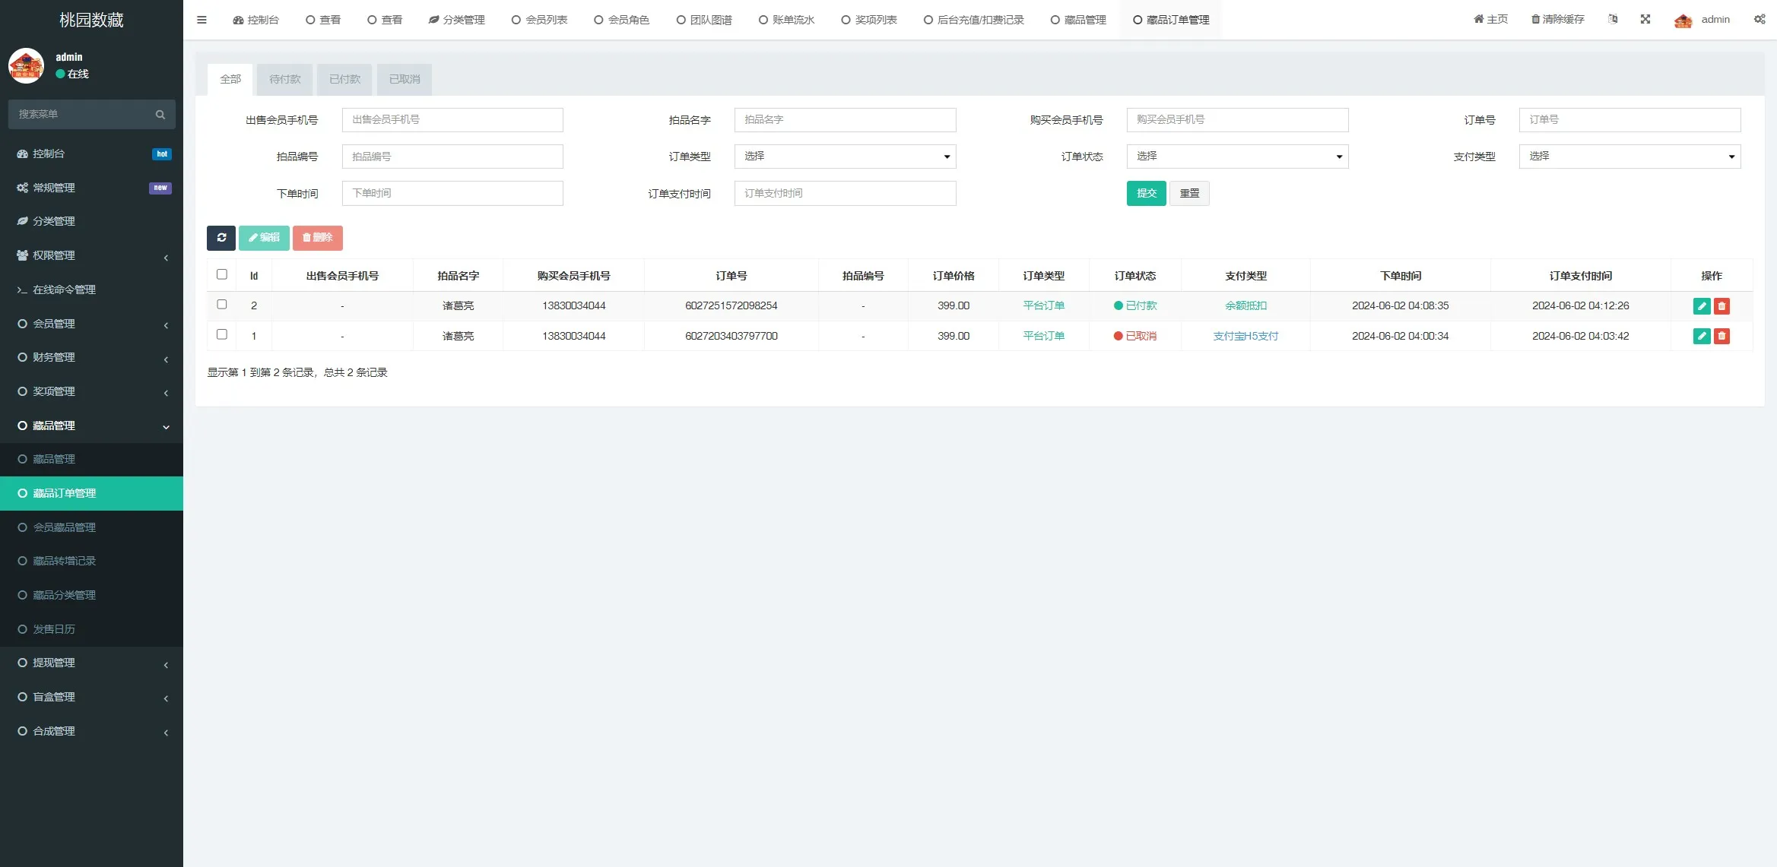Check the select-all checkbox in table header
The image size is (1777, 867).
coord(222,274)
